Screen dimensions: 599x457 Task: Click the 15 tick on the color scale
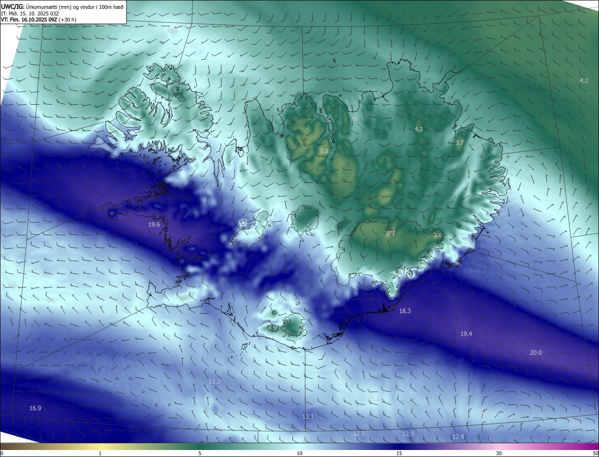click(x=399, y=453)
